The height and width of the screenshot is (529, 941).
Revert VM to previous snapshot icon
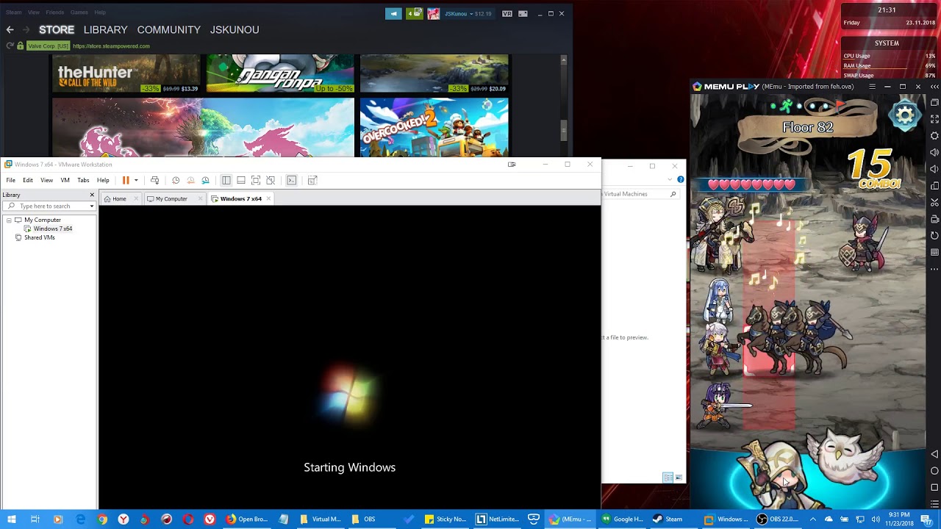(x=190, y=180)
